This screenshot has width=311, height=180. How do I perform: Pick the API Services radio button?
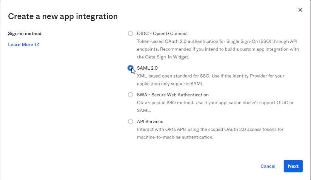click(131, 122)
